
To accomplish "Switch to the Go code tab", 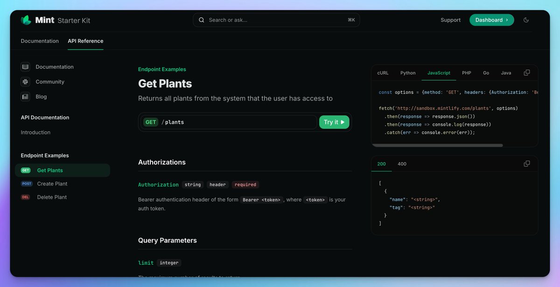I will coord(486,73).
